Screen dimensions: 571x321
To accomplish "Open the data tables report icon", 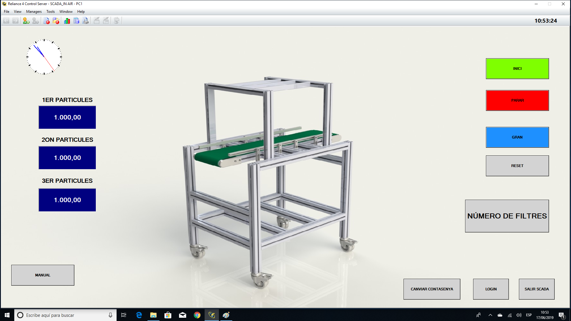I will coord(76,21).
